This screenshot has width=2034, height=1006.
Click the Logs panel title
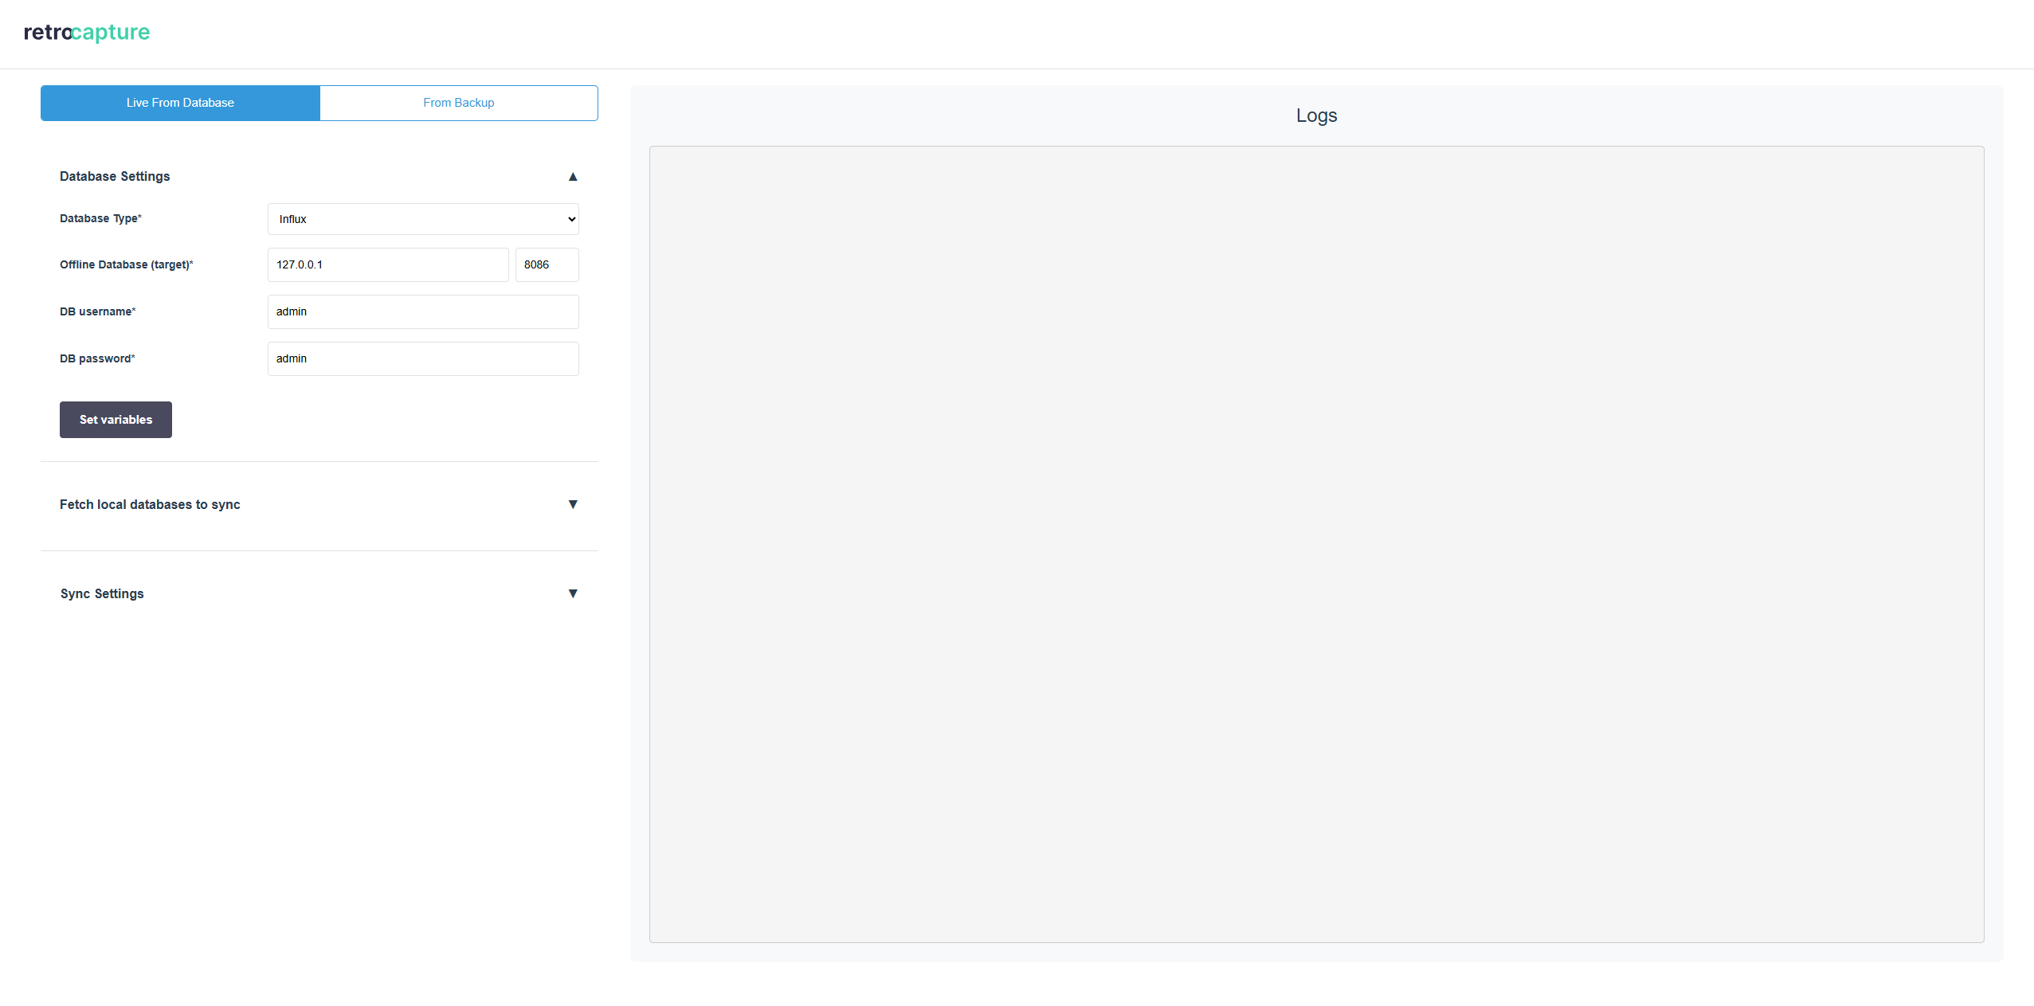[x=1316, y=115]
